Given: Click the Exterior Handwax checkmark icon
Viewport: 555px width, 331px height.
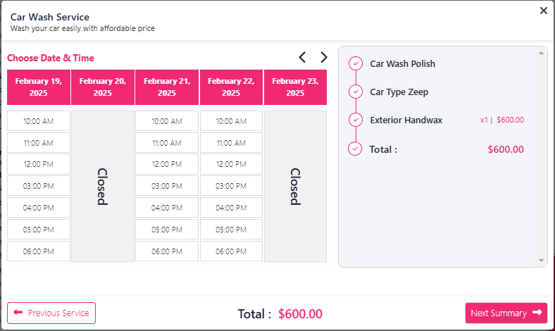Looking at the screenshot, I should pyautogui.click(x=356, y=120).
